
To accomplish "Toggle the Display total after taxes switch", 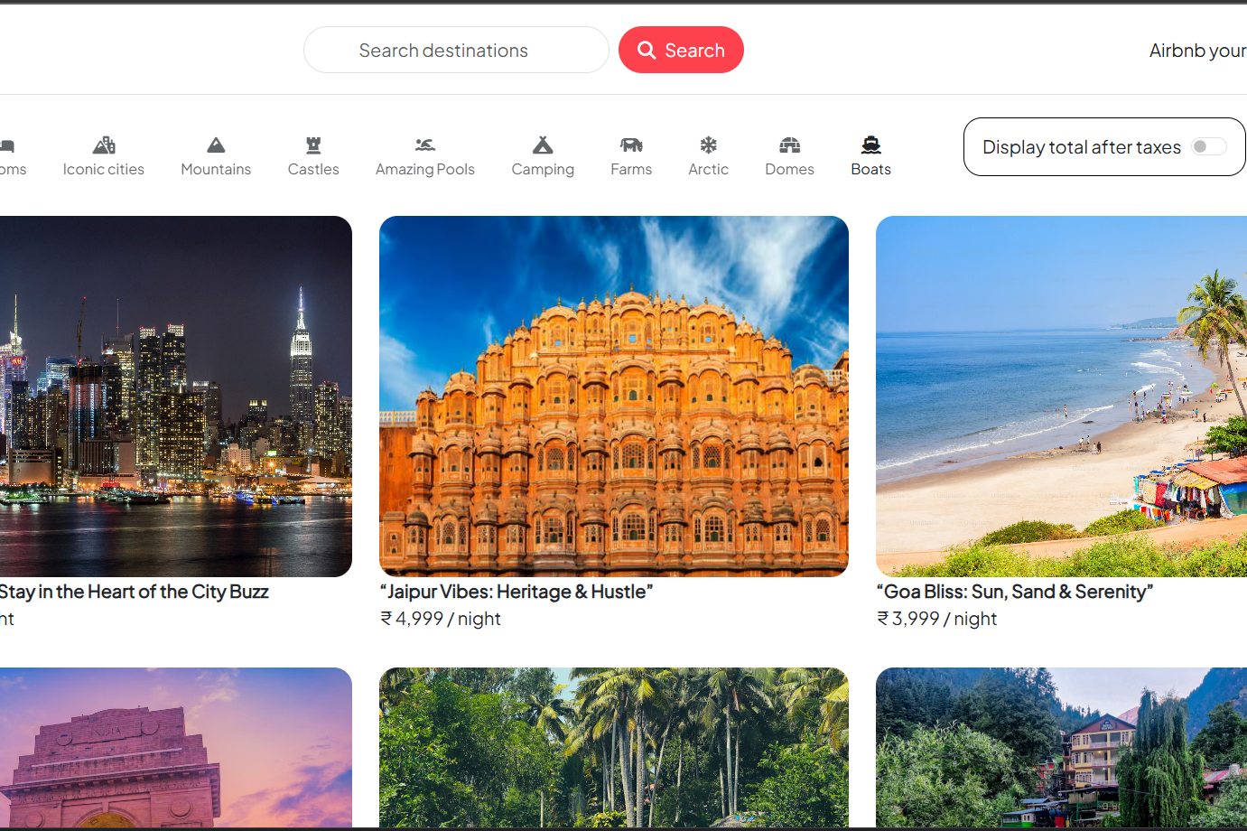I will tap(1208, 146).
